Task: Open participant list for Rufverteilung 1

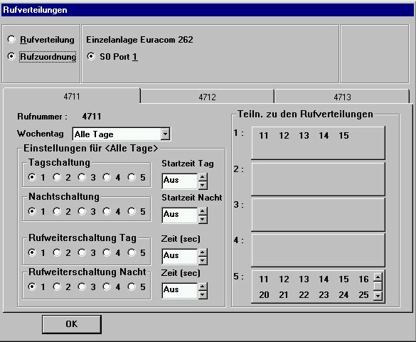Action: 318,143
